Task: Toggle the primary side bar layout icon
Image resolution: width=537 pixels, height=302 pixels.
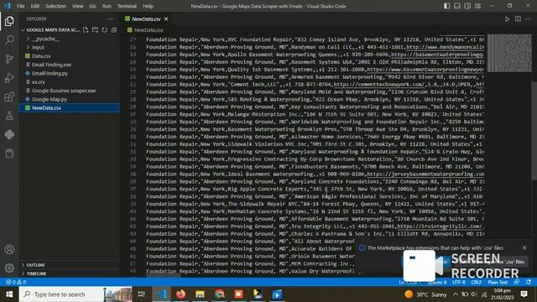Action: click(x=447, y=6)
